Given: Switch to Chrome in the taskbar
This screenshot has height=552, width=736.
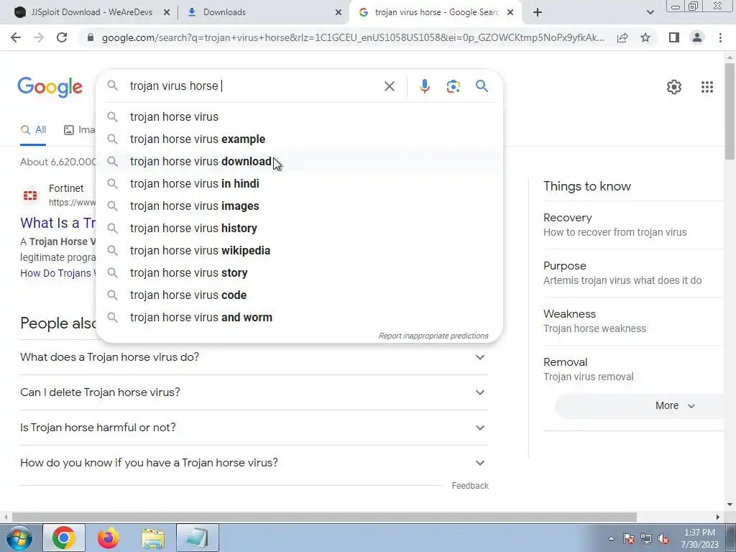Looking at the screenshot, I should (64, 538).
